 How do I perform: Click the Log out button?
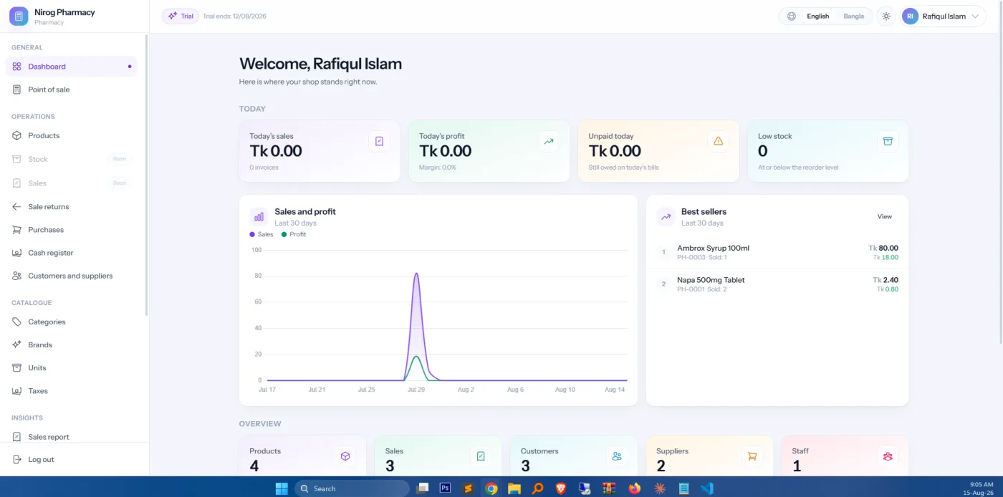71,459
